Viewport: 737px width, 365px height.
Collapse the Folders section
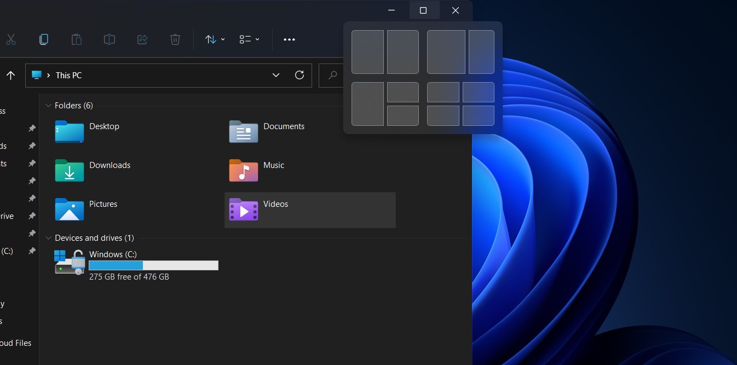point(48,105)
